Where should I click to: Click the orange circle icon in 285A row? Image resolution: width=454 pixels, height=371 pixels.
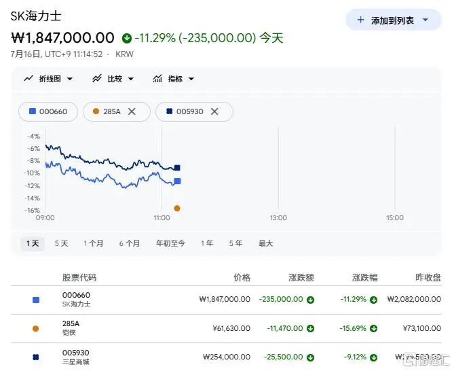pos(35,329)
